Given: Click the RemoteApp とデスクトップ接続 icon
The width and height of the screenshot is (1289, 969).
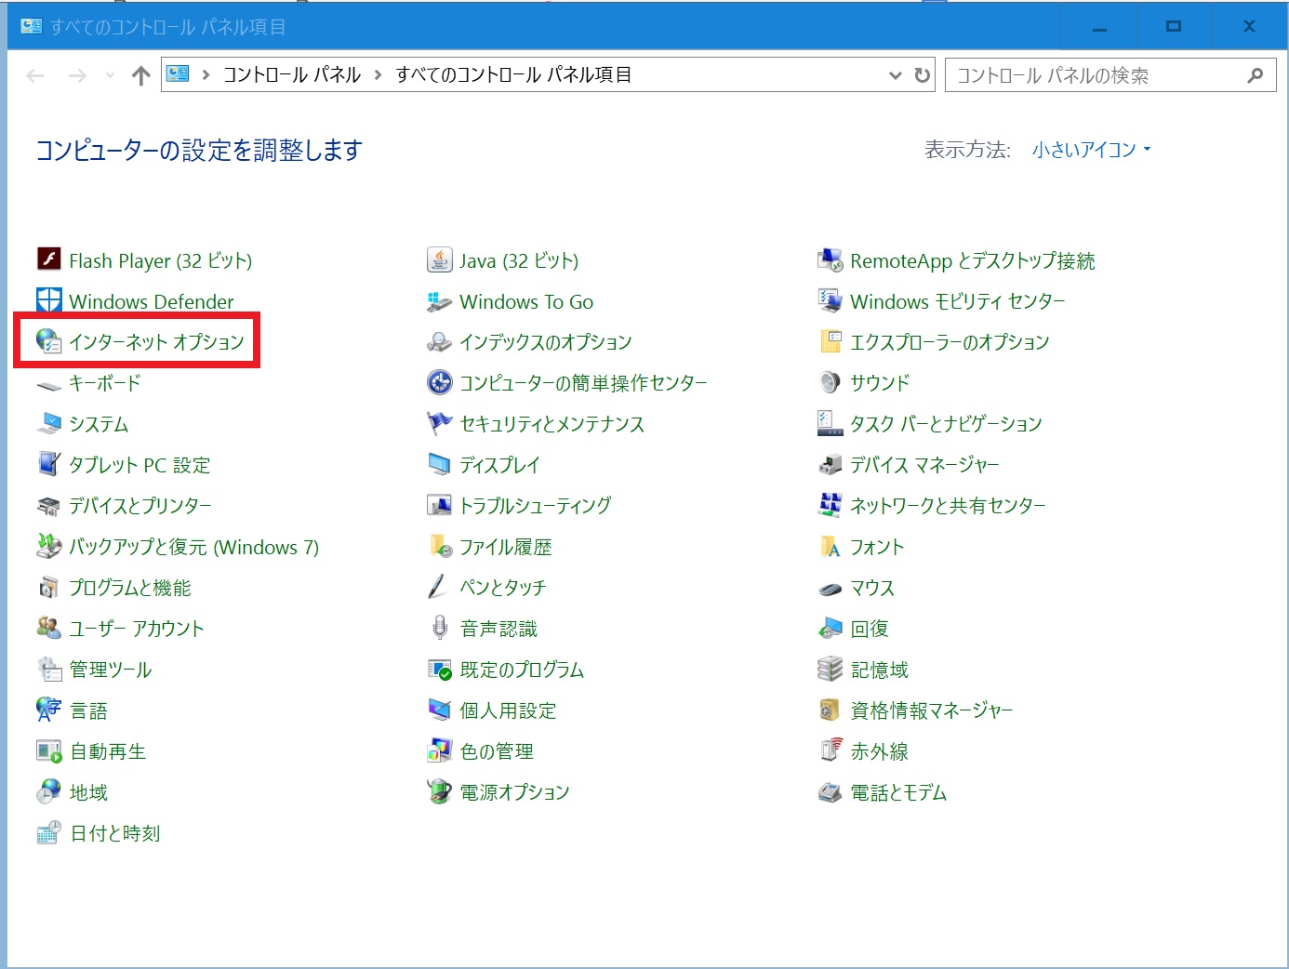Looking at the screenshot, I should 830,259.
